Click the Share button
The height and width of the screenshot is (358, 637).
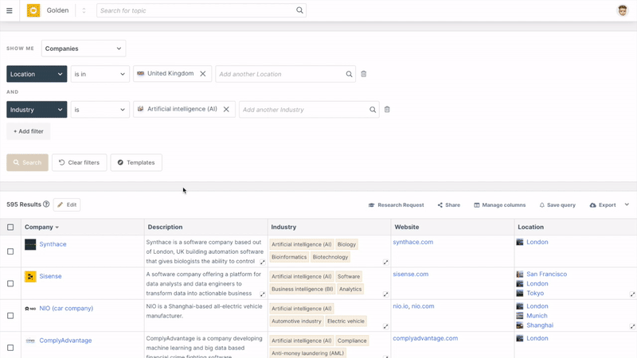[449, 205]
